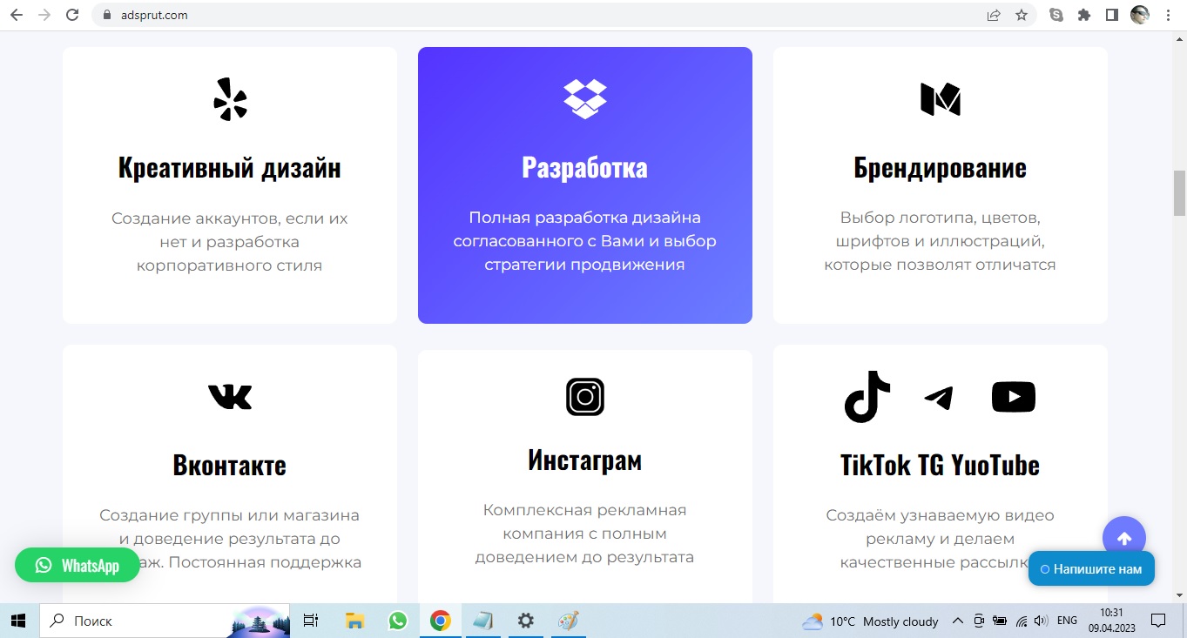Click the browser forward arrow
The width and height of the screenshot is (1187, 638).
pyautogui.click(x=44, y=15)
